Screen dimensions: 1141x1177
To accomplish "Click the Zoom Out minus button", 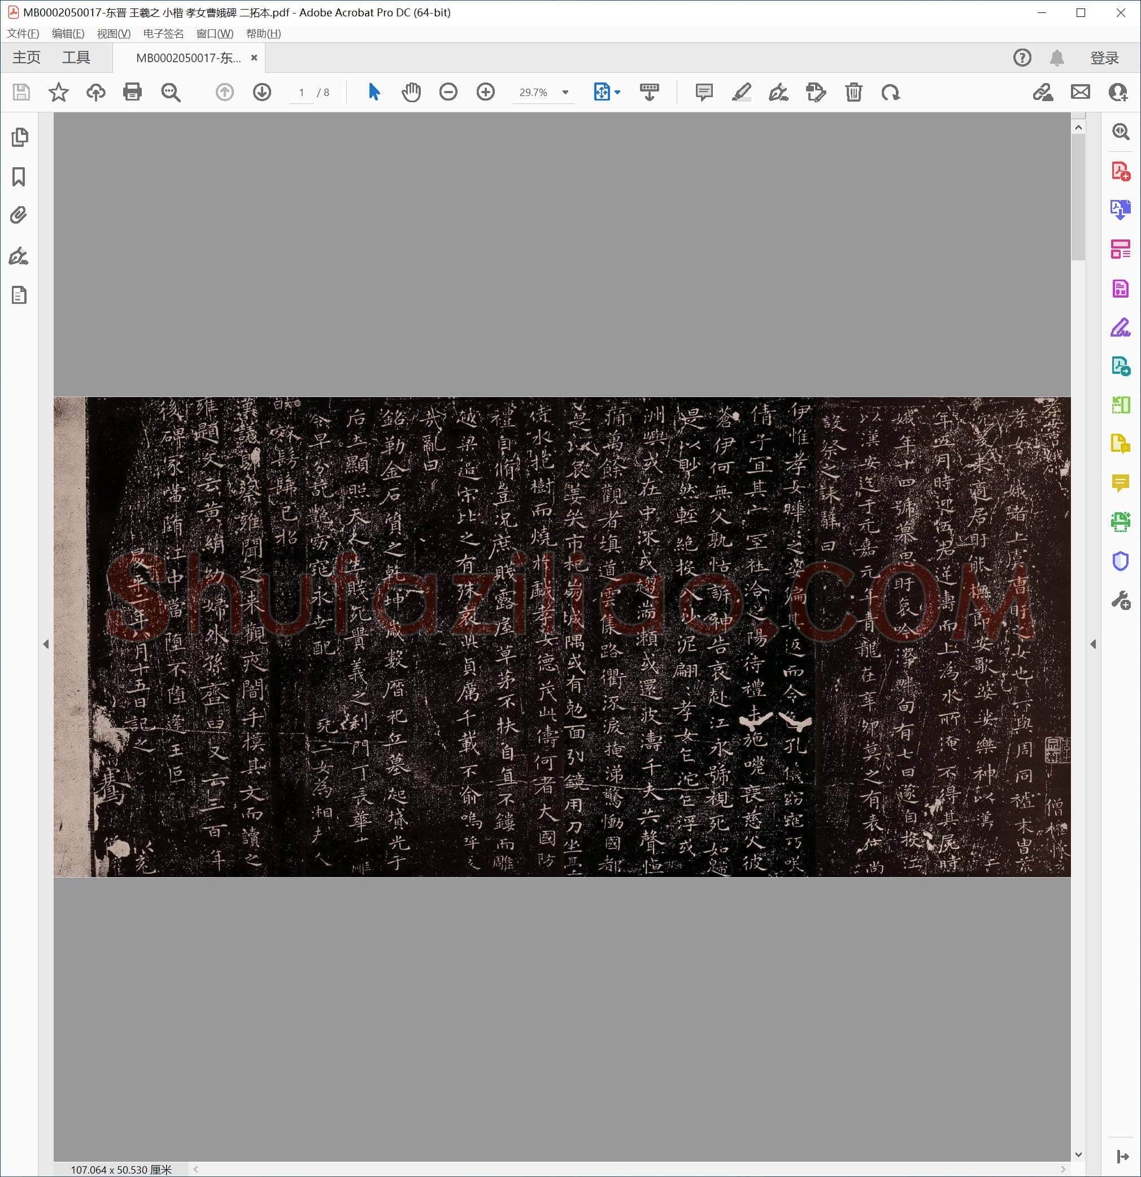I will (x=448, y=92).
